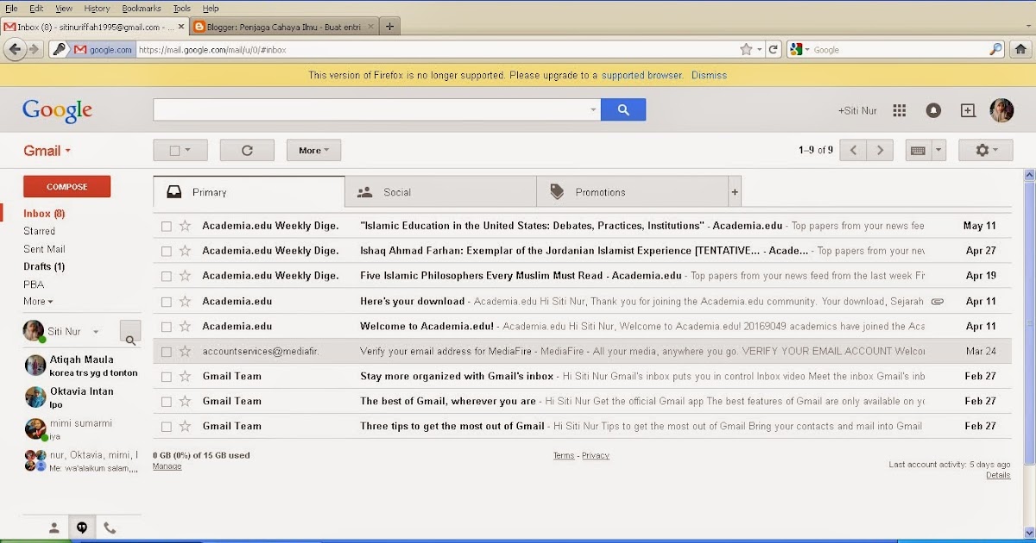Screen dimensions: 1036x543
Task: Click the attachment paperclip icon
Action: pyautogui.click(x=937, y=302)
